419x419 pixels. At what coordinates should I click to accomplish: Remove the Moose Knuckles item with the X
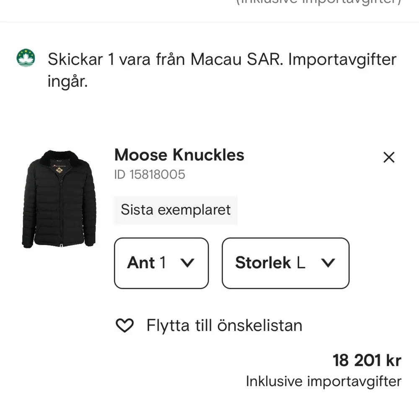click(x=389, y=157)
